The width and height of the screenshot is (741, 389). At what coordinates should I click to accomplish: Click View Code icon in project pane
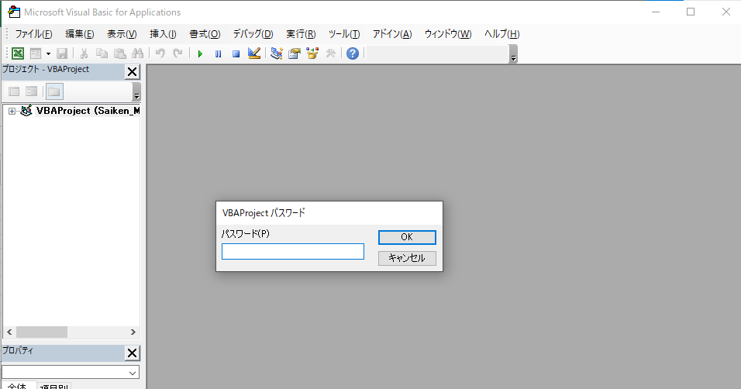tap(14, 91)
